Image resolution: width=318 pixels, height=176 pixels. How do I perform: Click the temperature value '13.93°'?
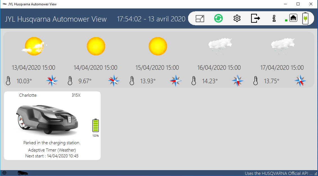(x=148, y=81)
